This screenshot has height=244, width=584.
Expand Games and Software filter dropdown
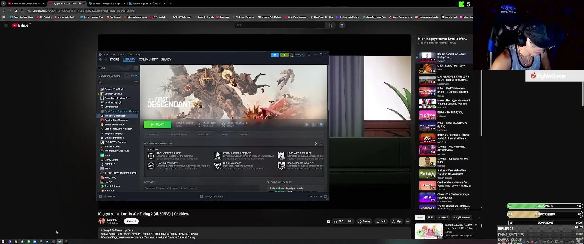[110, 76]
